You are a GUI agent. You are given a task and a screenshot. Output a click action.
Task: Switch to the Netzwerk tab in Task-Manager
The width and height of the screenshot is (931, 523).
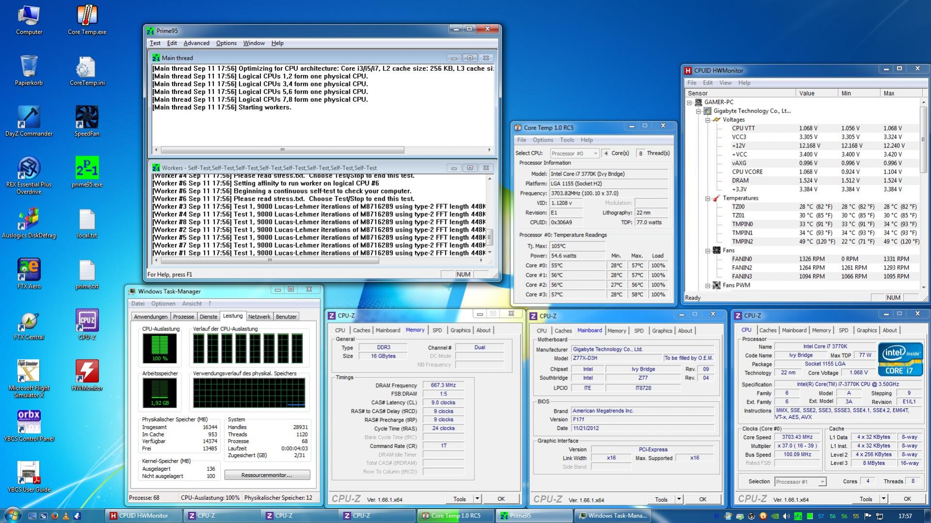click(259, 317)
